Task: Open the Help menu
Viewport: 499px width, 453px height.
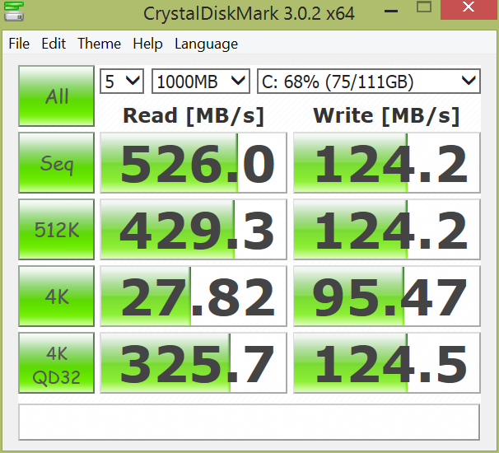Action: click(147, 44)
